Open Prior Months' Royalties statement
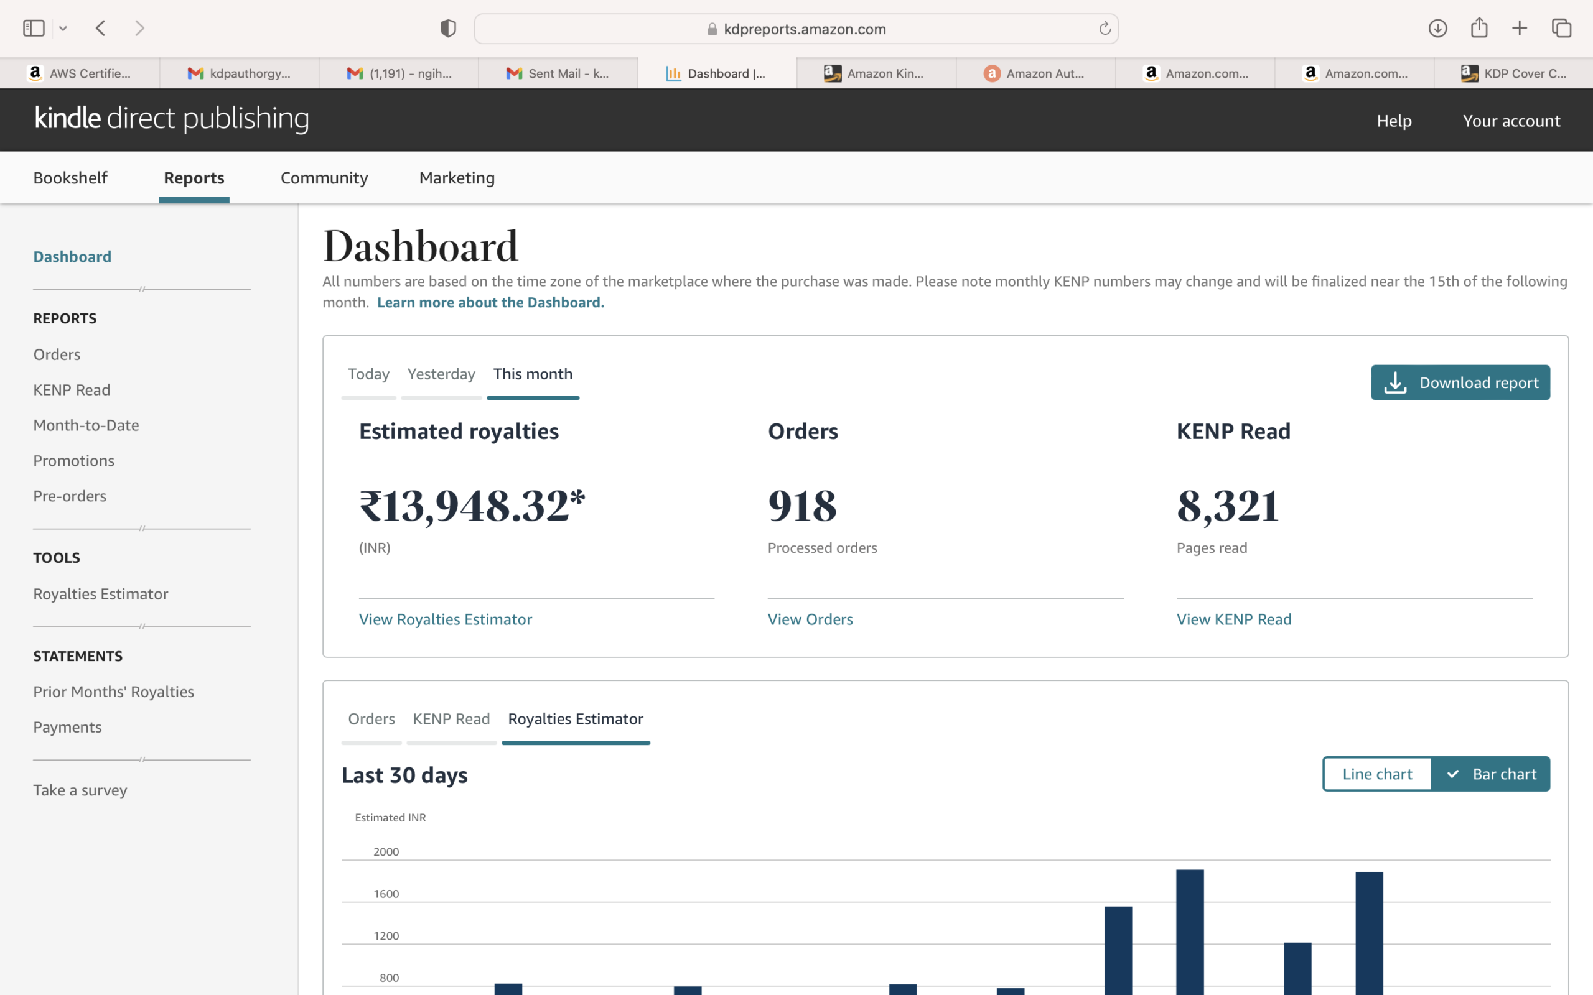 tap(114, 692)
